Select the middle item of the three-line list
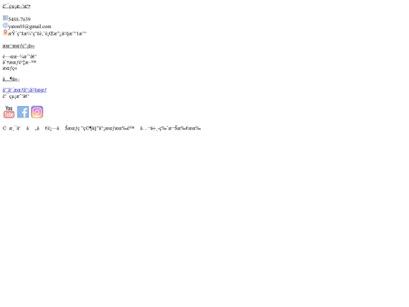The height and width of the screenshot is (307, 409). pyautogui.click(x=19, y=62)
